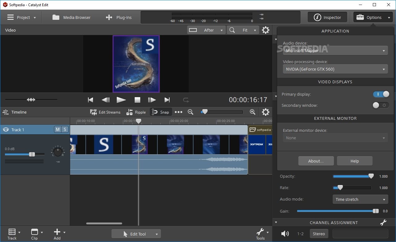Click the Catalyst Edit app icon

[x=5, y=5]
